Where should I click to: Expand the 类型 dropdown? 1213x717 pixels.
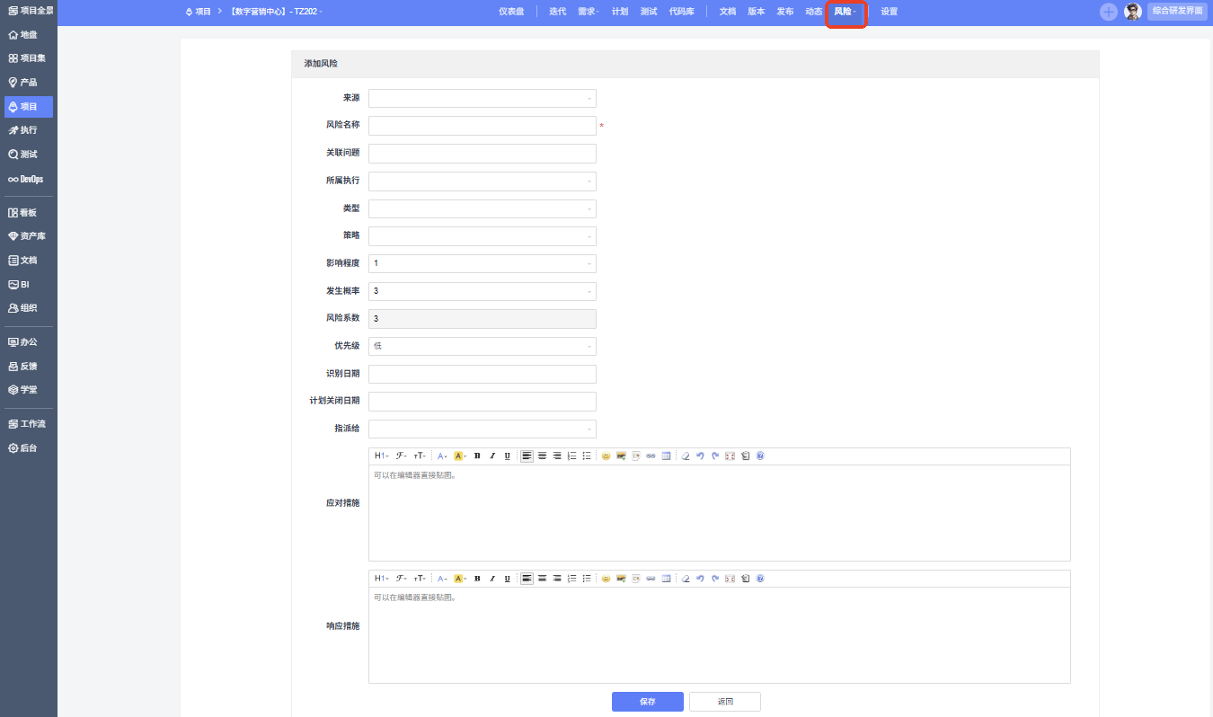coord(483,208)
